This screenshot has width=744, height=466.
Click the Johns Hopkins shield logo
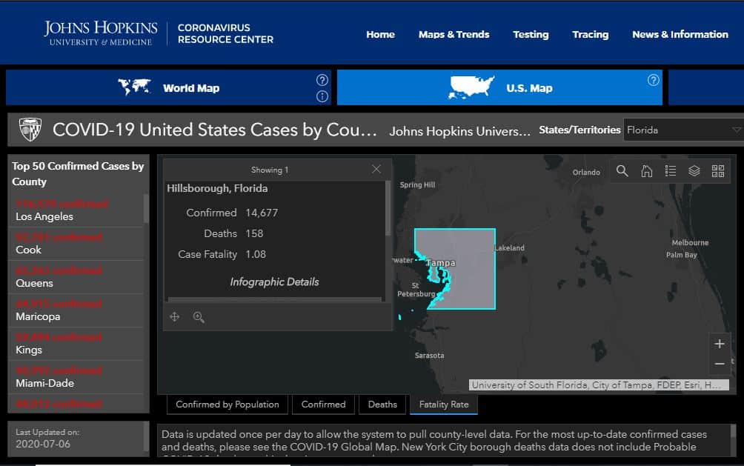30,129
